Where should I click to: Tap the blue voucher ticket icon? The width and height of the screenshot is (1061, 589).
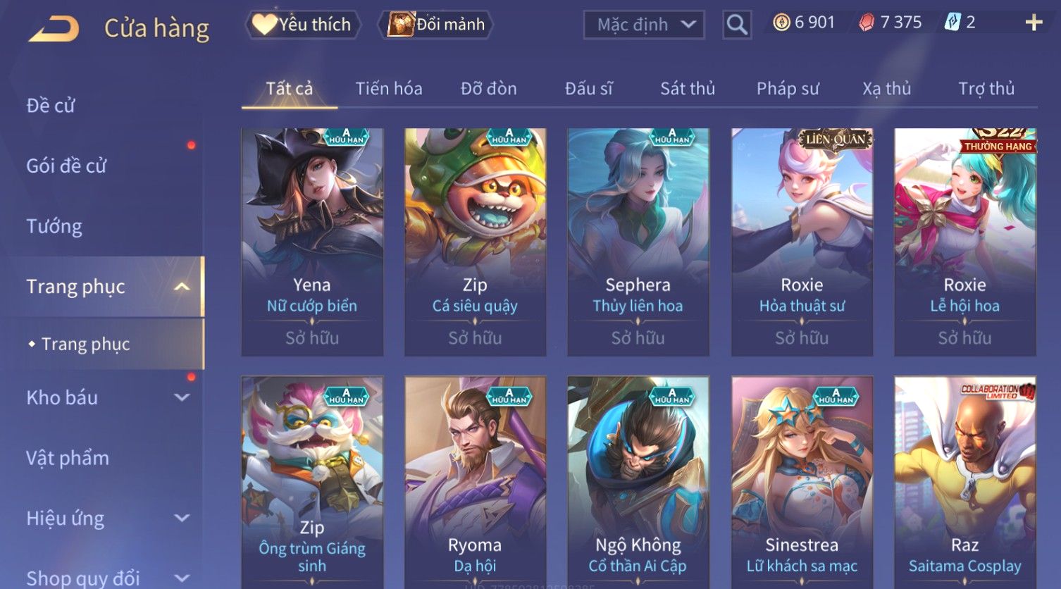[953, 23]
